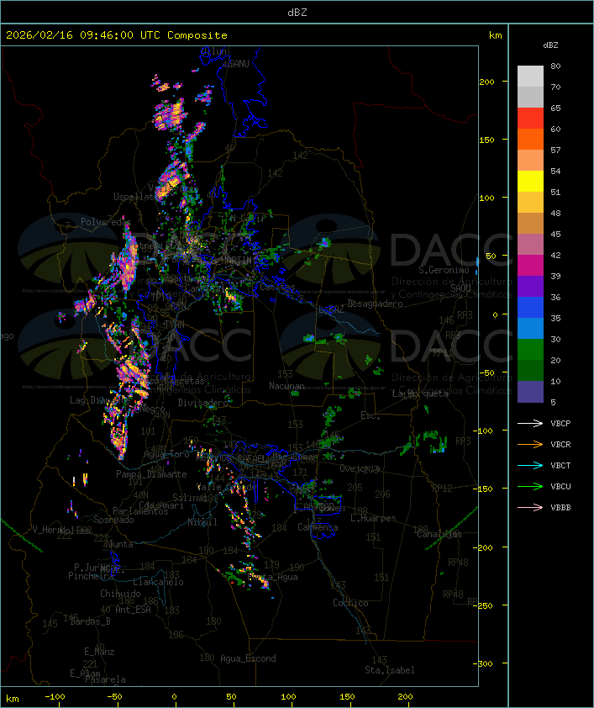The image size is (594, 708).
Task: Click the Nacunan place label
Action: click(286, 386)
